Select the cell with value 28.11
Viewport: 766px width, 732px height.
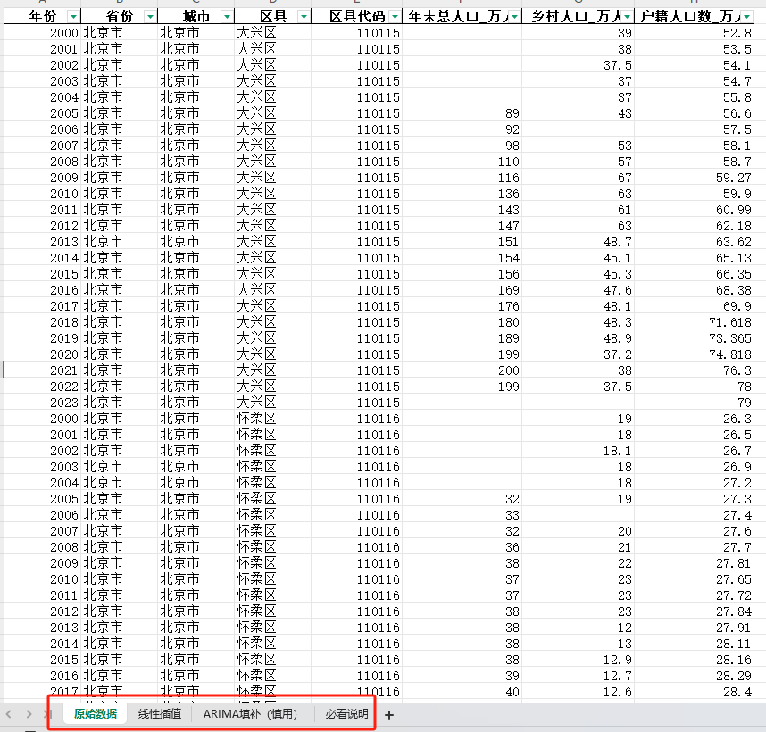pyautogui.click(x=694, y=644)
